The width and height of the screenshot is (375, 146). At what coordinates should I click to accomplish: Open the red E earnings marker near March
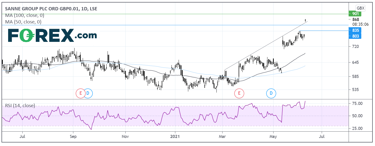coord(239,94)
